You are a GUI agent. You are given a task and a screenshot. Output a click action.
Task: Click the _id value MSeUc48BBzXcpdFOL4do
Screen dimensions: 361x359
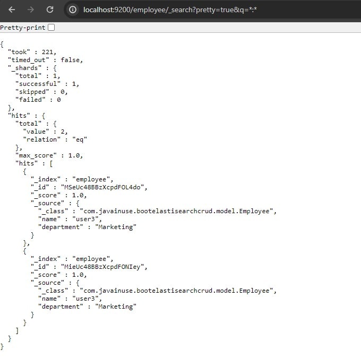(x=102, y=187)
